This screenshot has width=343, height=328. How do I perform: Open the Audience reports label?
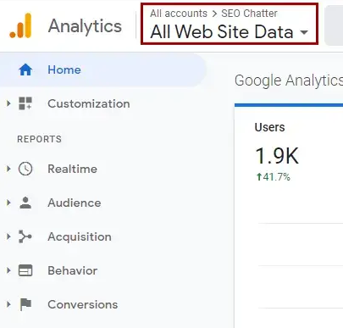pos(75,203)
